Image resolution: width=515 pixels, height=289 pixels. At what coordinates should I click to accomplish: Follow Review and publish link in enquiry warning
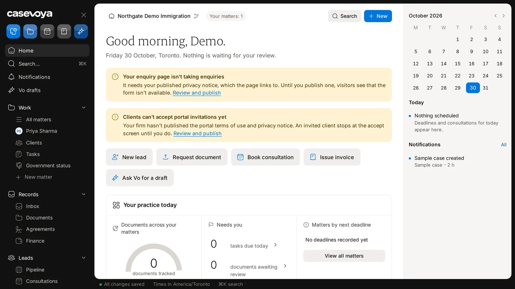tap(197, 93)
